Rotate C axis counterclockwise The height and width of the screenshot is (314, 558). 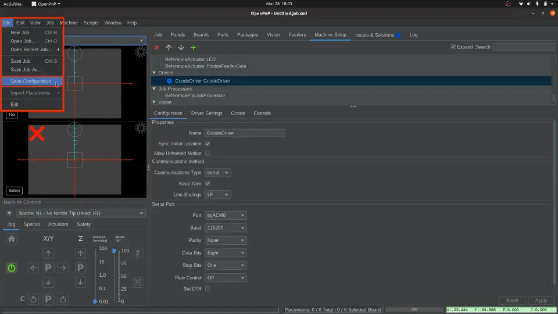tap(34, 299)
